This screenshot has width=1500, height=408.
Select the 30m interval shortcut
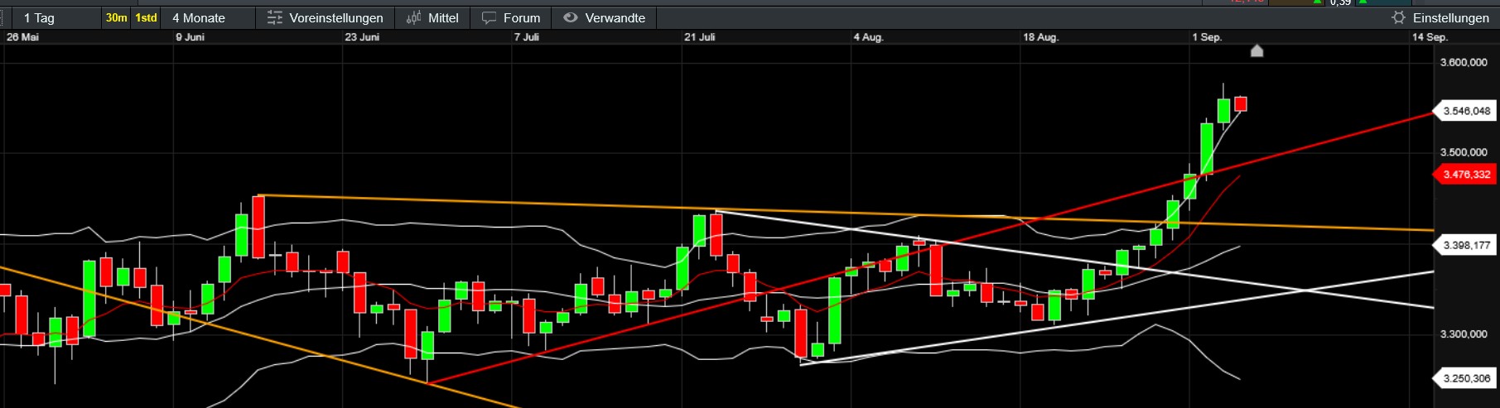[116, 17]
